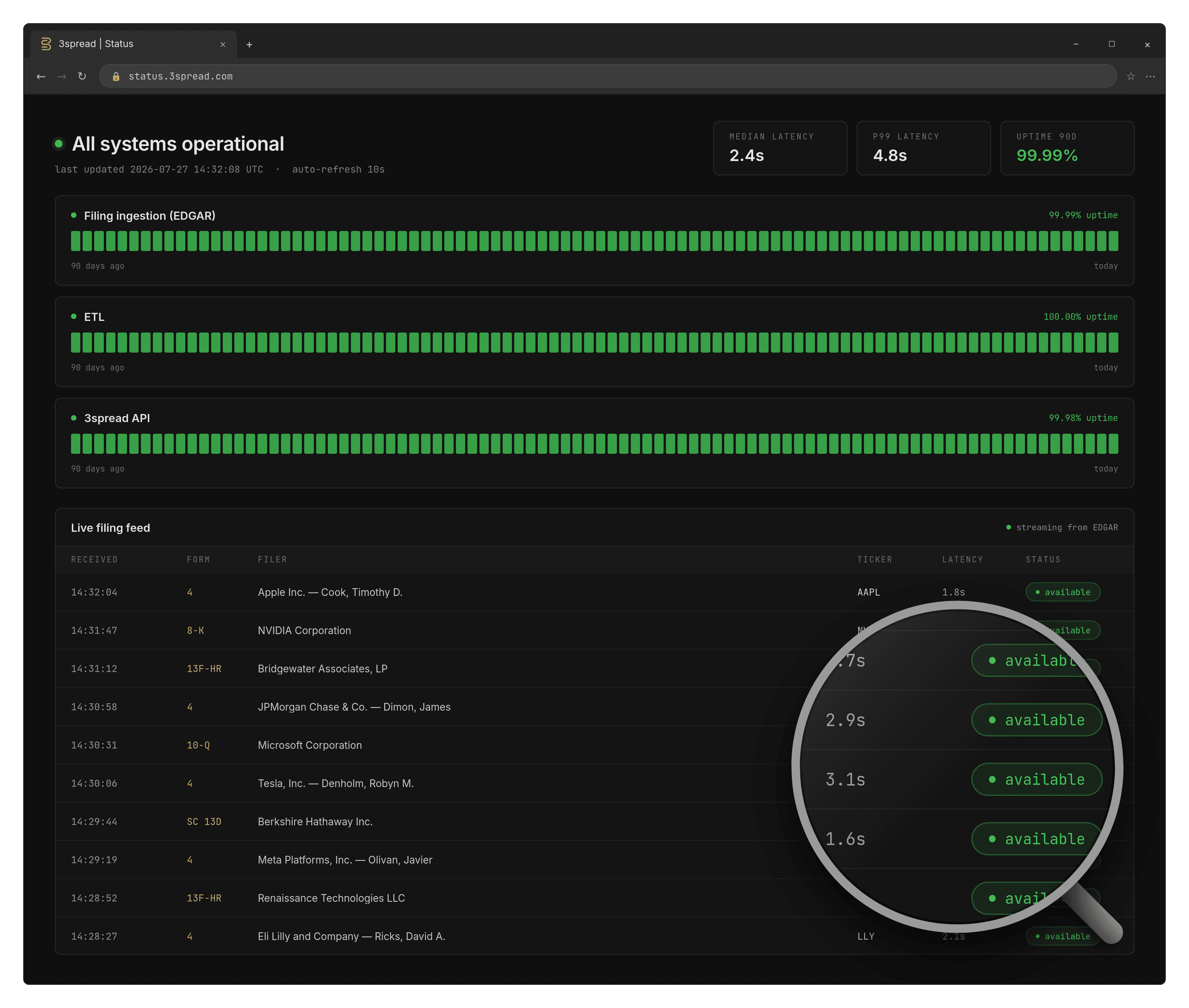Click the Berkshire Hathaway Inc. filer
The image size is (1189, 1008).
[315, 822]
